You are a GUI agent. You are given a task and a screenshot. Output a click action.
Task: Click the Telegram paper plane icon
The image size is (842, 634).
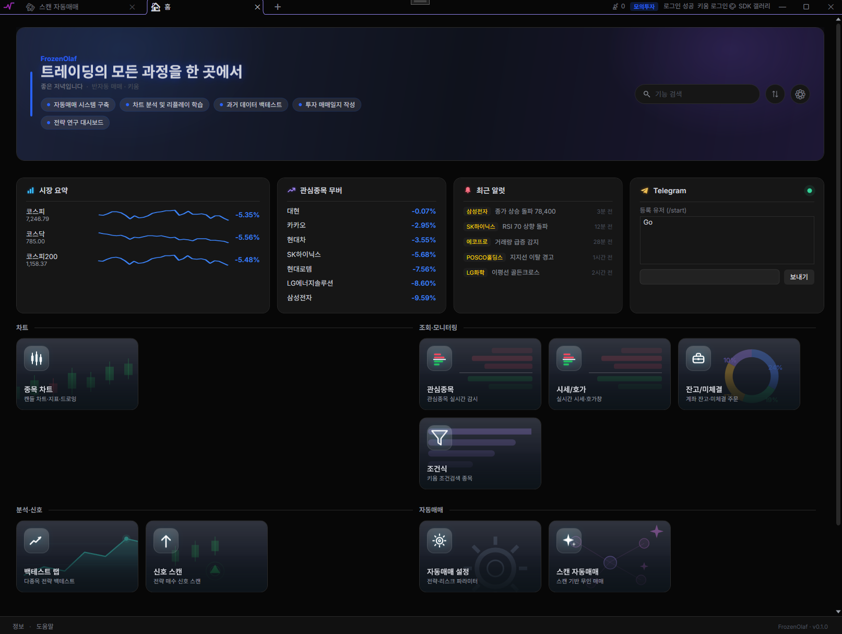click(x=645, y=191)
